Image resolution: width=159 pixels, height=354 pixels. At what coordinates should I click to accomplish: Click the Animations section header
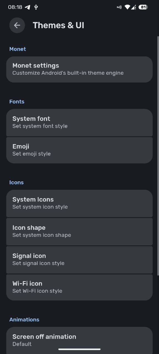coord(24,319)
